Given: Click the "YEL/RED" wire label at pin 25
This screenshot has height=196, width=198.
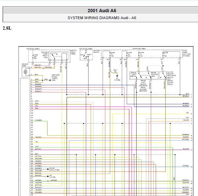Looking at the screenshot, I should [38, 137].
